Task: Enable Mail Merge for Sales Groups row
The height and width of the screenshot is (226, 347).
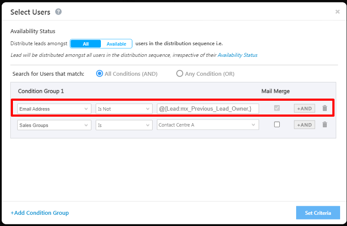Action: click(x=277, y=124)
